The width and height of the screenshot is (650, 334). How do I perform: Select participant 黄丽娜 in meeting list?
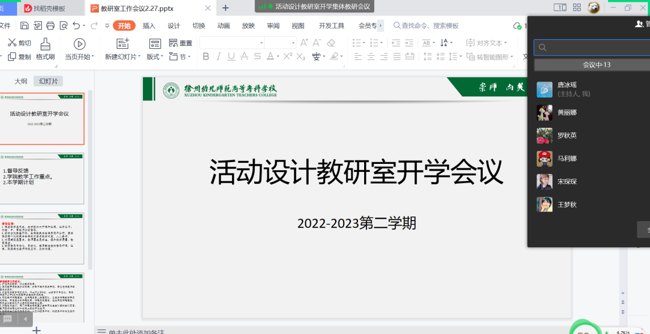pyautogui.click(x=567, y=113)
